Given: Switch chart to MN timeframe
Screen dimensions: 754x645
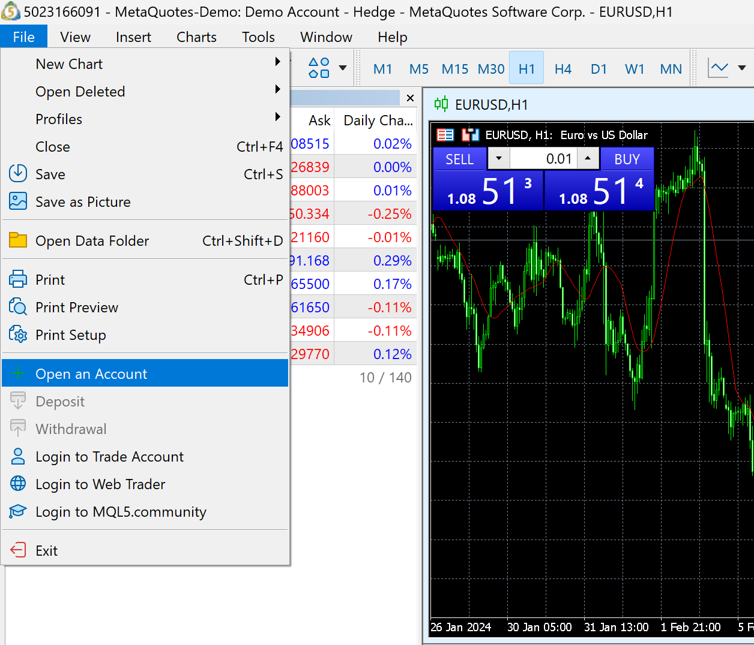Looking at the screenshot, I should tap(671, 69).
